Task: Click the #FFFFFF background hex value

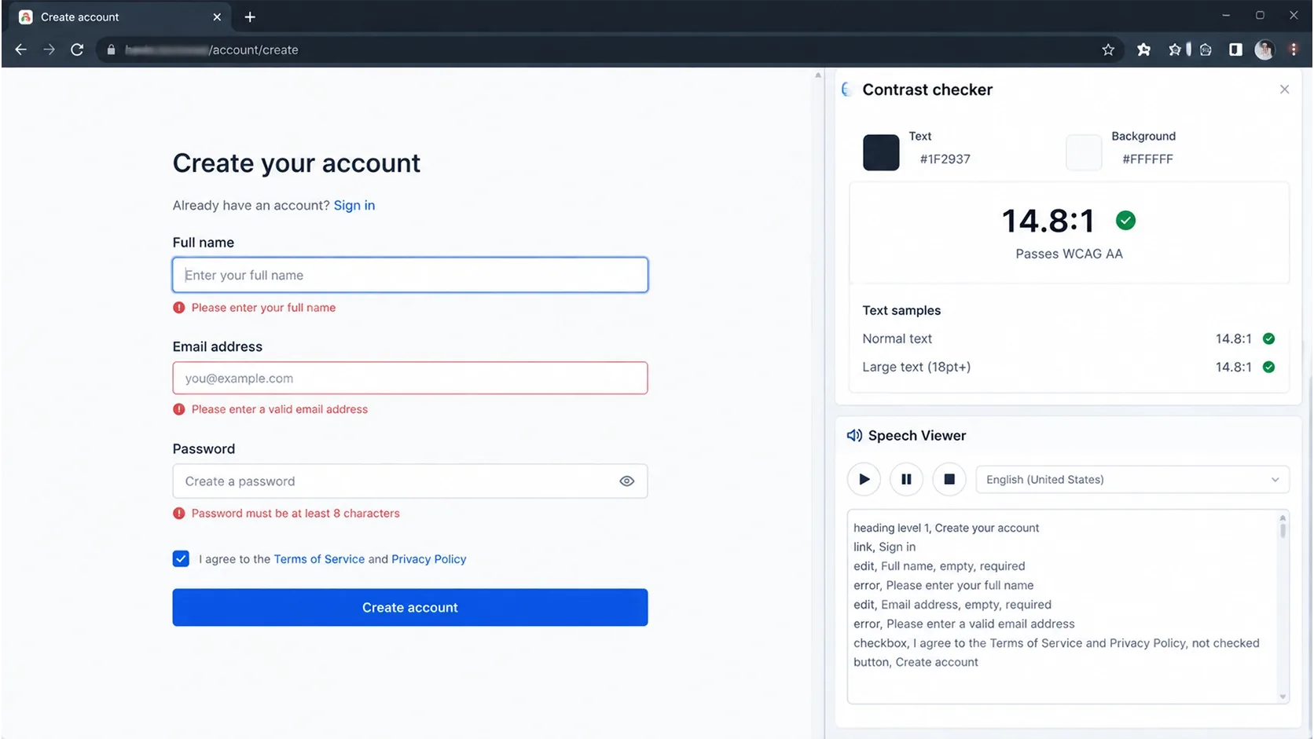Action: (x=1147, y=159)
